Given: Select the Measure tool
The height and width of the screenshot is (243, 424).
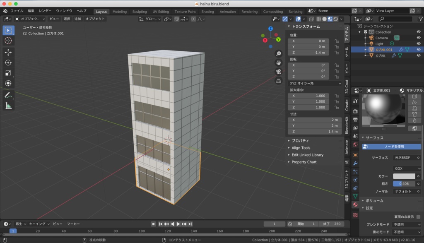Looking at the screenshot, I should (8, 106).
